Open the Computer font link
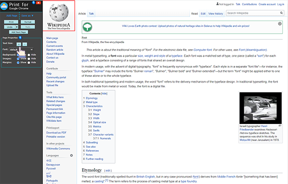Image resolution: width=288 pixels, height=184 pixels. (203, 50)
